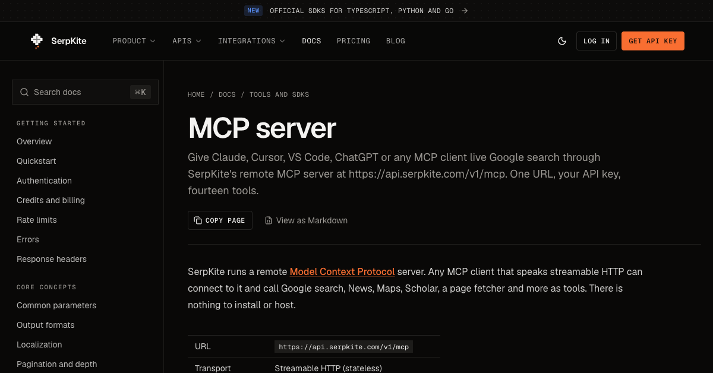Click the ⌘K shortcut badge

coord(141,92)
